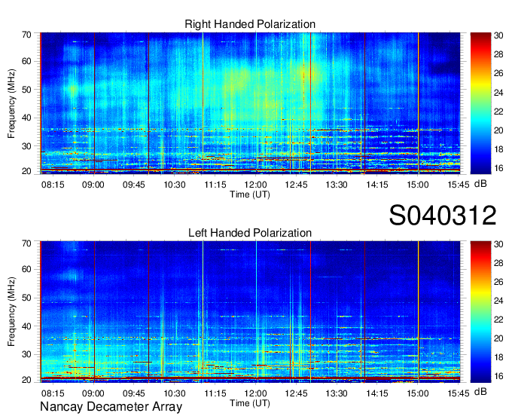Click the 50 frequency tick on the top plot

click(26, 90)
